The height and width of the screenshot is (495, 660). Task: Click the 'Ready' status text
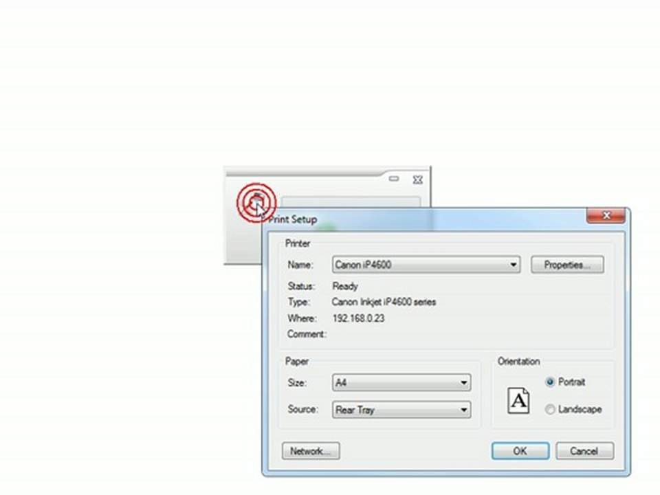click(x=345, y=286)
